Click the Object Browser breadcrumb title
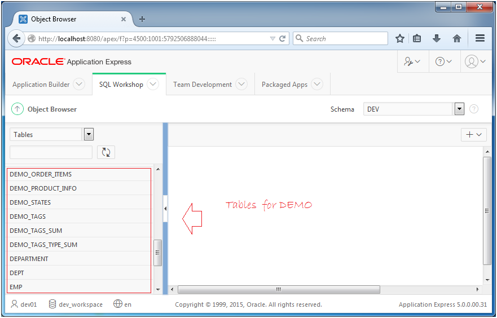The height and width of the screenshot is (318, 497). coord(52,109)
